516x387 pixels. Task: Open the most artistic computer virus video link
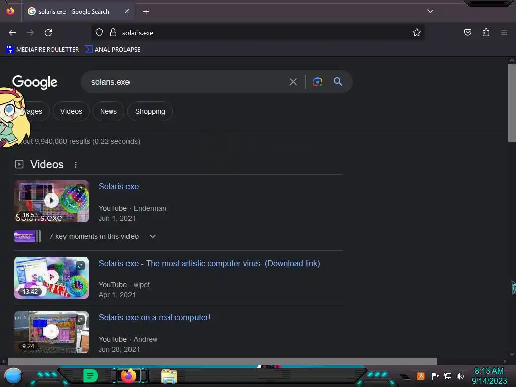(209, 263)
